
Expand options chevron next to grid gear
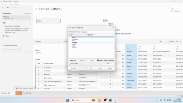180,41
